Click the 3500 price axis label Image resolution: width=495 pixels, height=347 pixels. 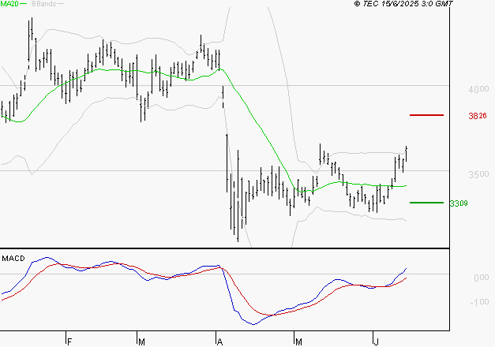478,174
